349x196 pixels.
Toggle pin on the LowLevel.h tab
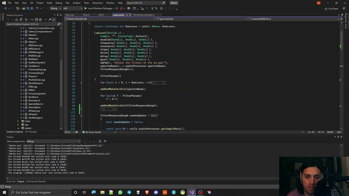click(127, 15)
